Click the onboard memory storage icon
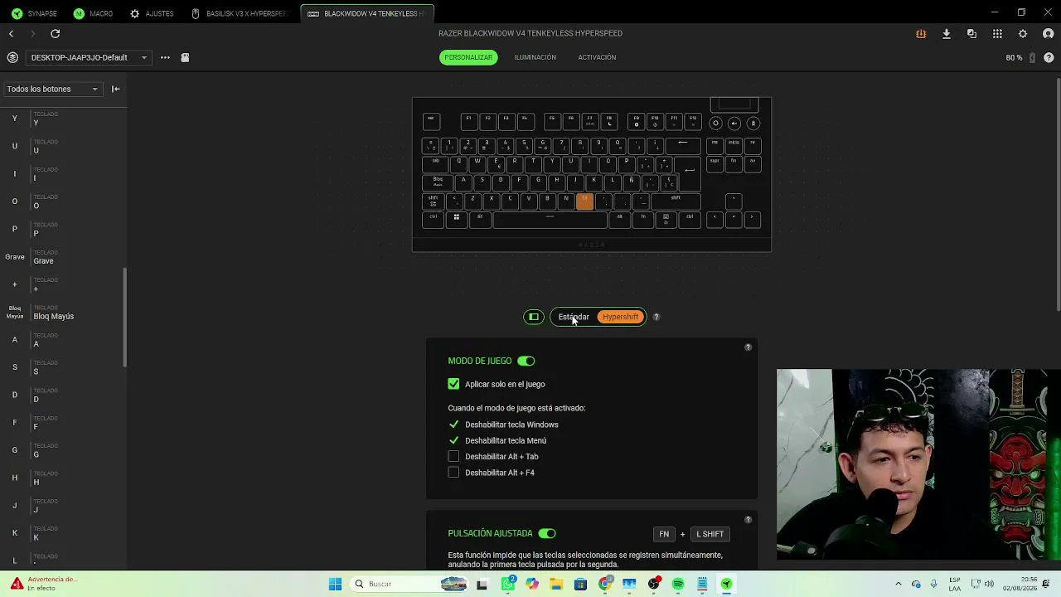1061x597 pixels. [185, 57]
